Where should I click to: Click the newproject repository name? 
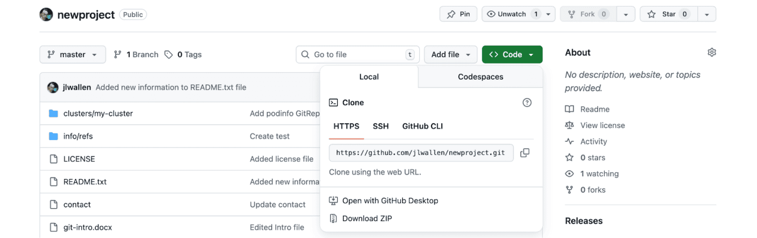click(86, 14)
